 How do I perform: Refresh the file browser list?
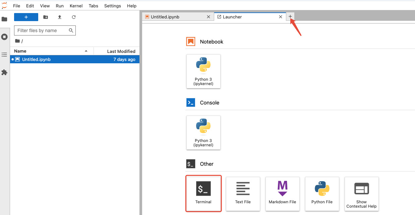click(74, 17)
